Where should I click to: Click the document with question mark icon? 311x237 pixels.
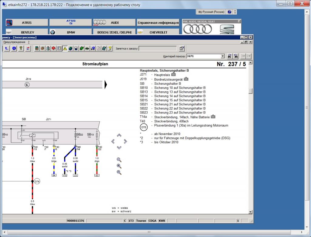[109, 48]
